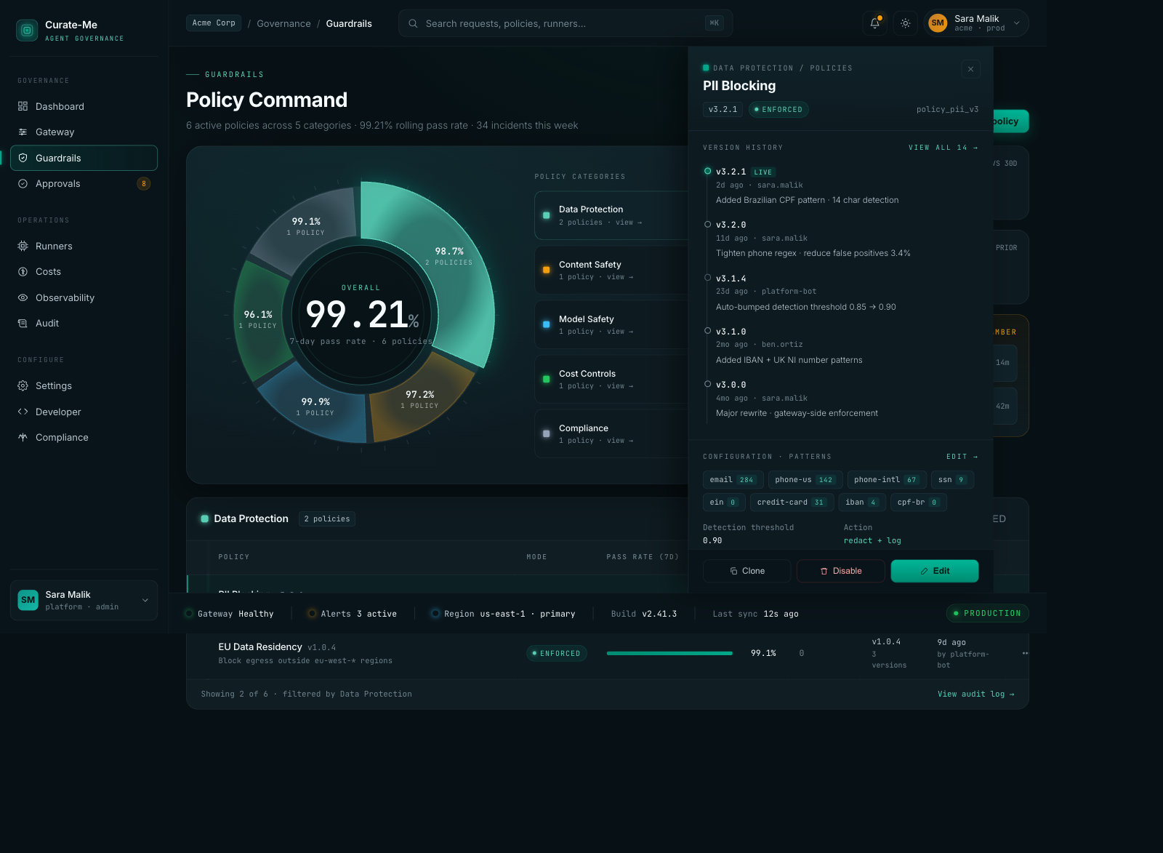Select version v3.2.0 in version history
Viewport: 1163px width, 853px height.
pos(731,225)
